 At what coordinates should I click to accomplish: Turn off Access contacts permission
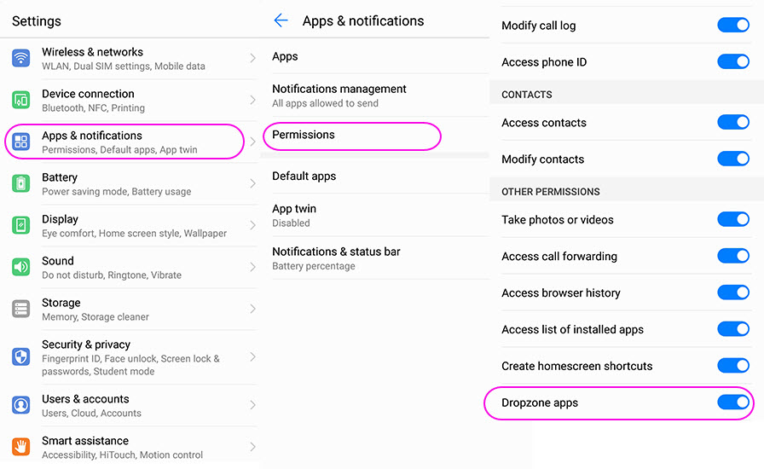732,122
